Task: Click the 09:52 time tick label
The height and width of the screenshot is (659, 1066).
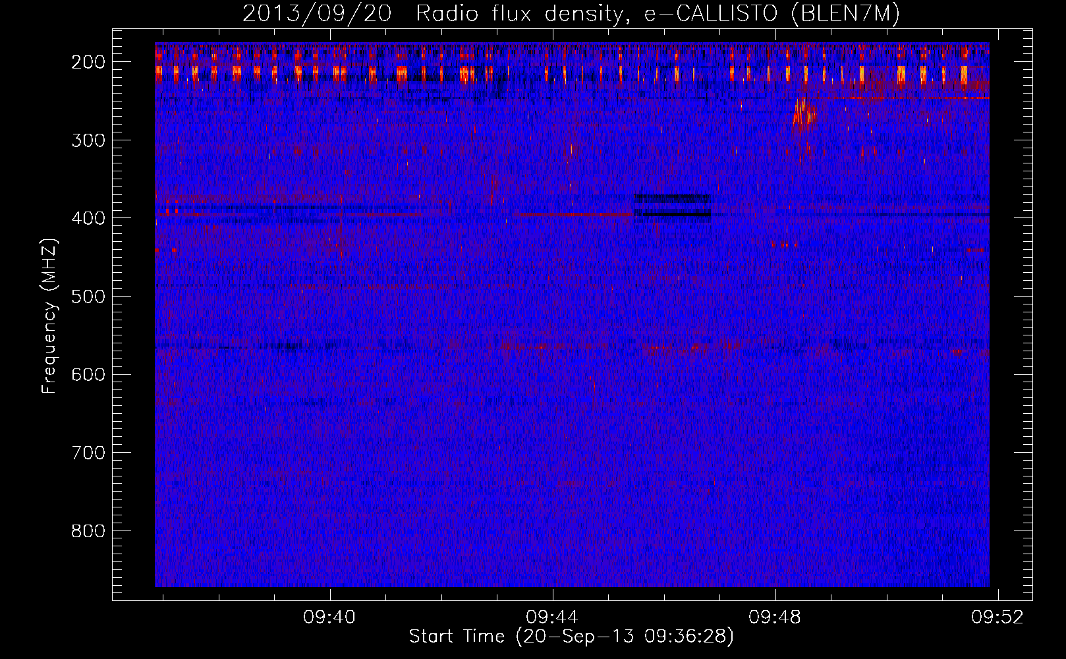Action: [998, 617]
